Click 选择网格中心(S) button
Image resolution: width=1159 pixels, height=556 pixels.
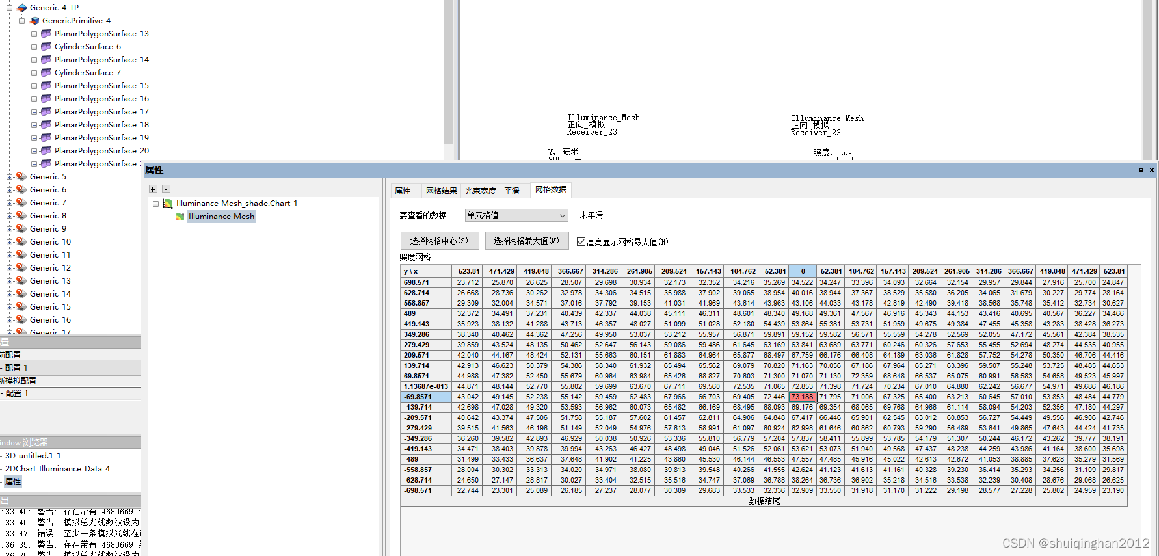point(440,241)
